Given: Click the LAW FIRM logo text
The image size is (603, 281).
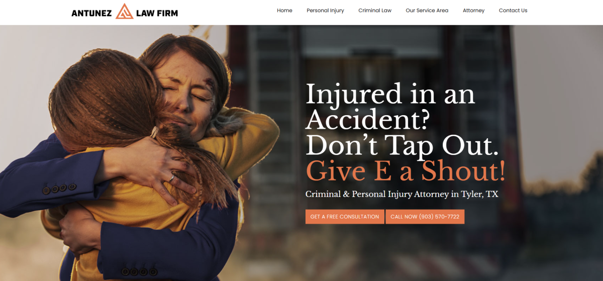Looking at the screenshot, I should pos(157,13).
